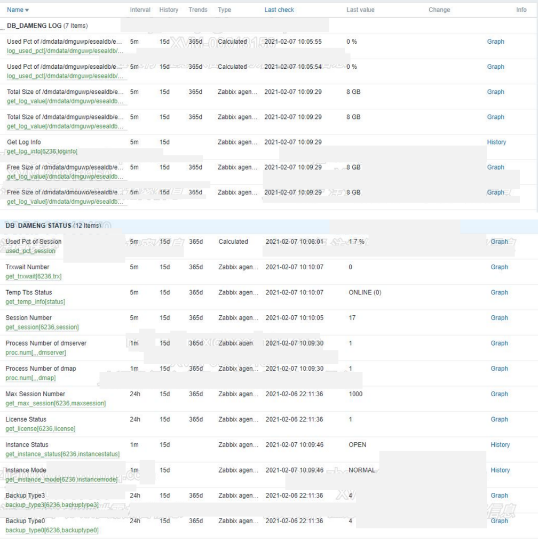Image resolution: width=538 pixels, height=544 pixels.
Task: Open the get_temp_info[status] key link
Action: tap(35, 302)
